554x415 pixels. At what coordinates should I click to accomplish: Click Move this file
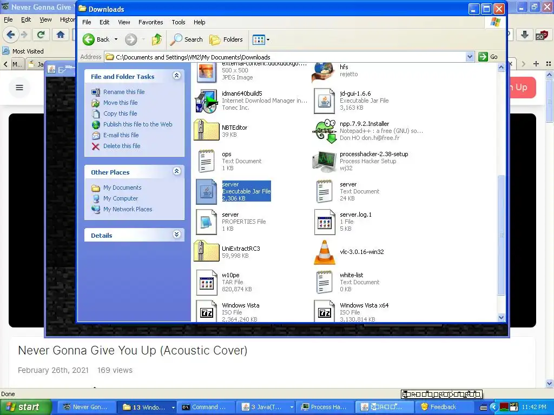[x=120, y=103]
